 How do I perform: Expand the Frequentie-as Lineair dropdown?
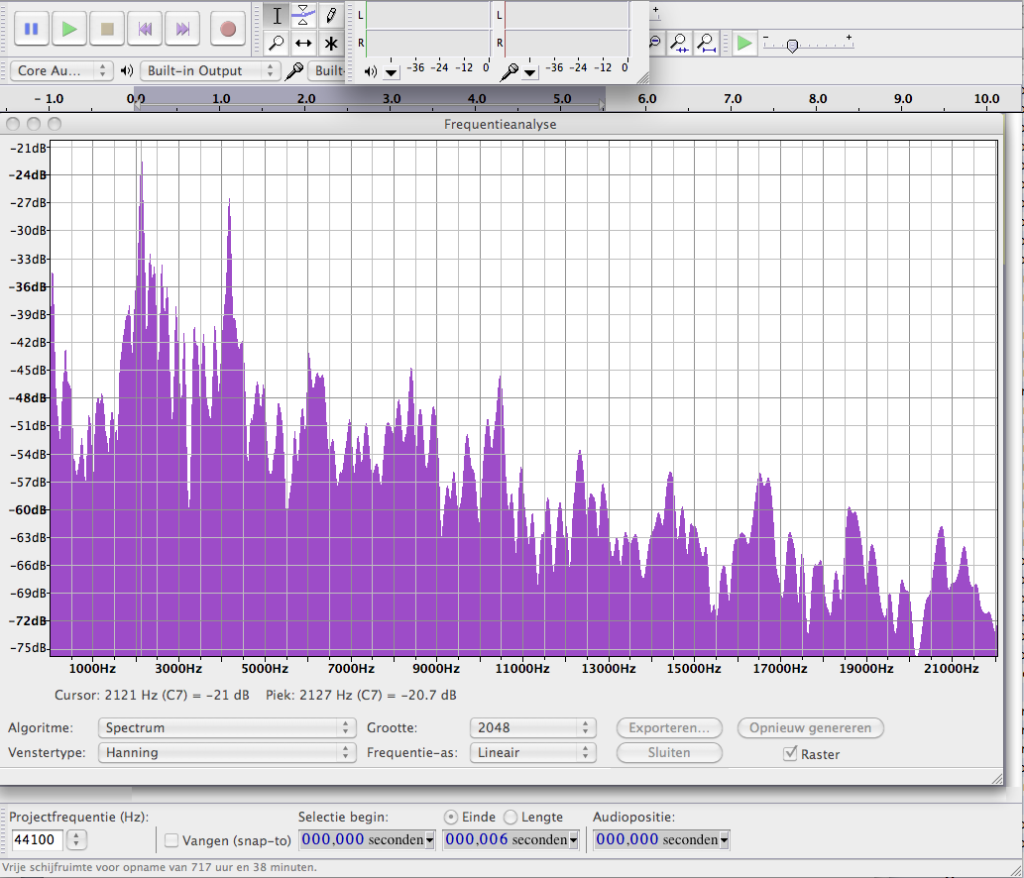(532, 752)
